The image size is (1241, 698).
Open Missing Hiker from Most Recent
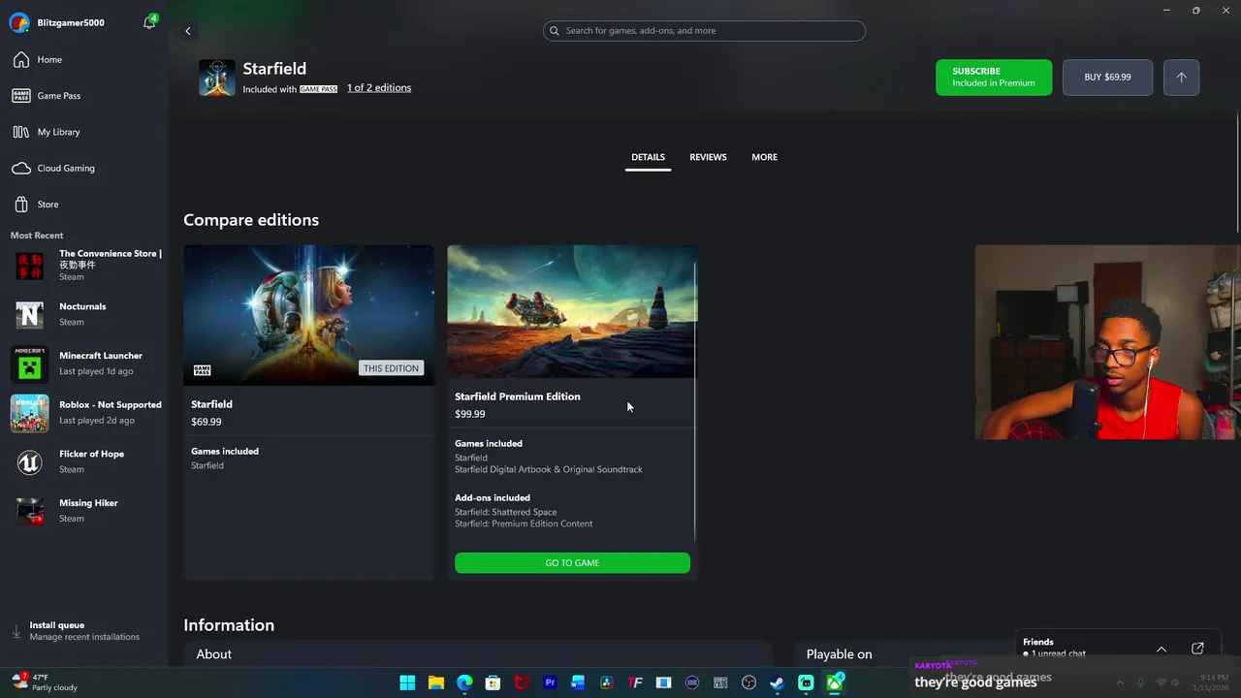pyautogui.click(x=83, y=511)
